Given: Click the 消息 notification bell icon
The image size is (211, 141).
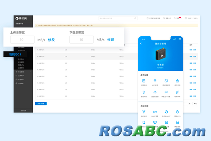Looking at the screenshot, I should click(175, 18).
